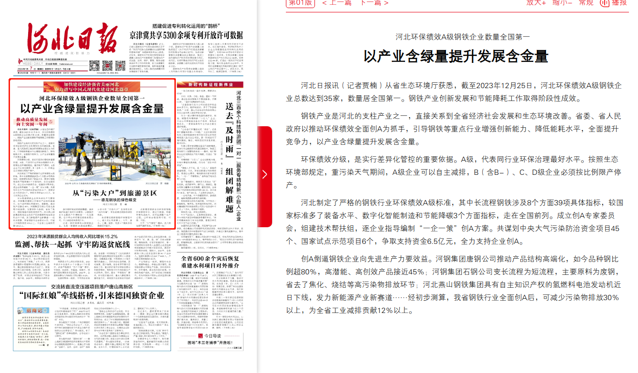Click the first QR code in masthead
This screenshot has height=373, width=638.
[95, 67]
